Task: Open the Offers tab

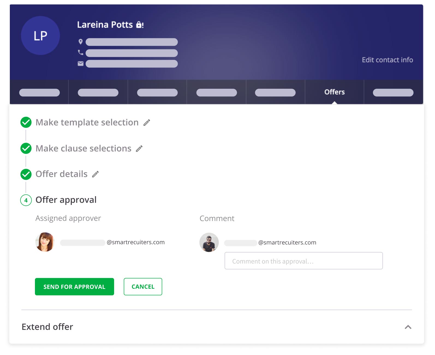Action: pos(334,92)
